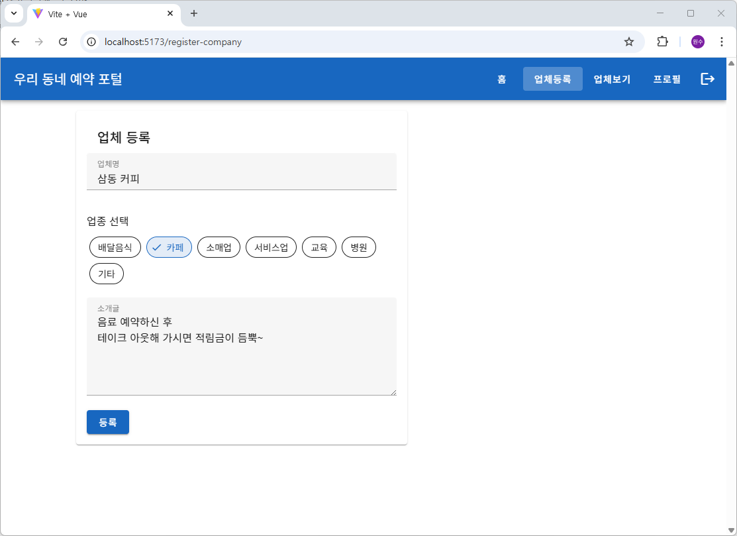The image size is (737, 536).
Task: Click the logout icon in the header
Action: [x=707, y=79]
